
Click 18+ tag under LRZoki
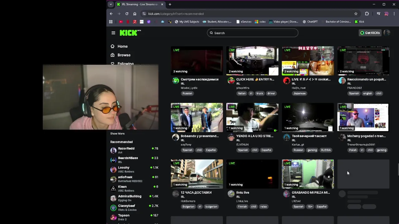tap(310, 207)
